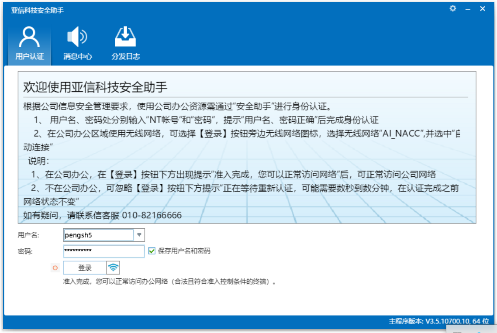Open settings via the gear icon
The image size is (497, 333).
452,9
